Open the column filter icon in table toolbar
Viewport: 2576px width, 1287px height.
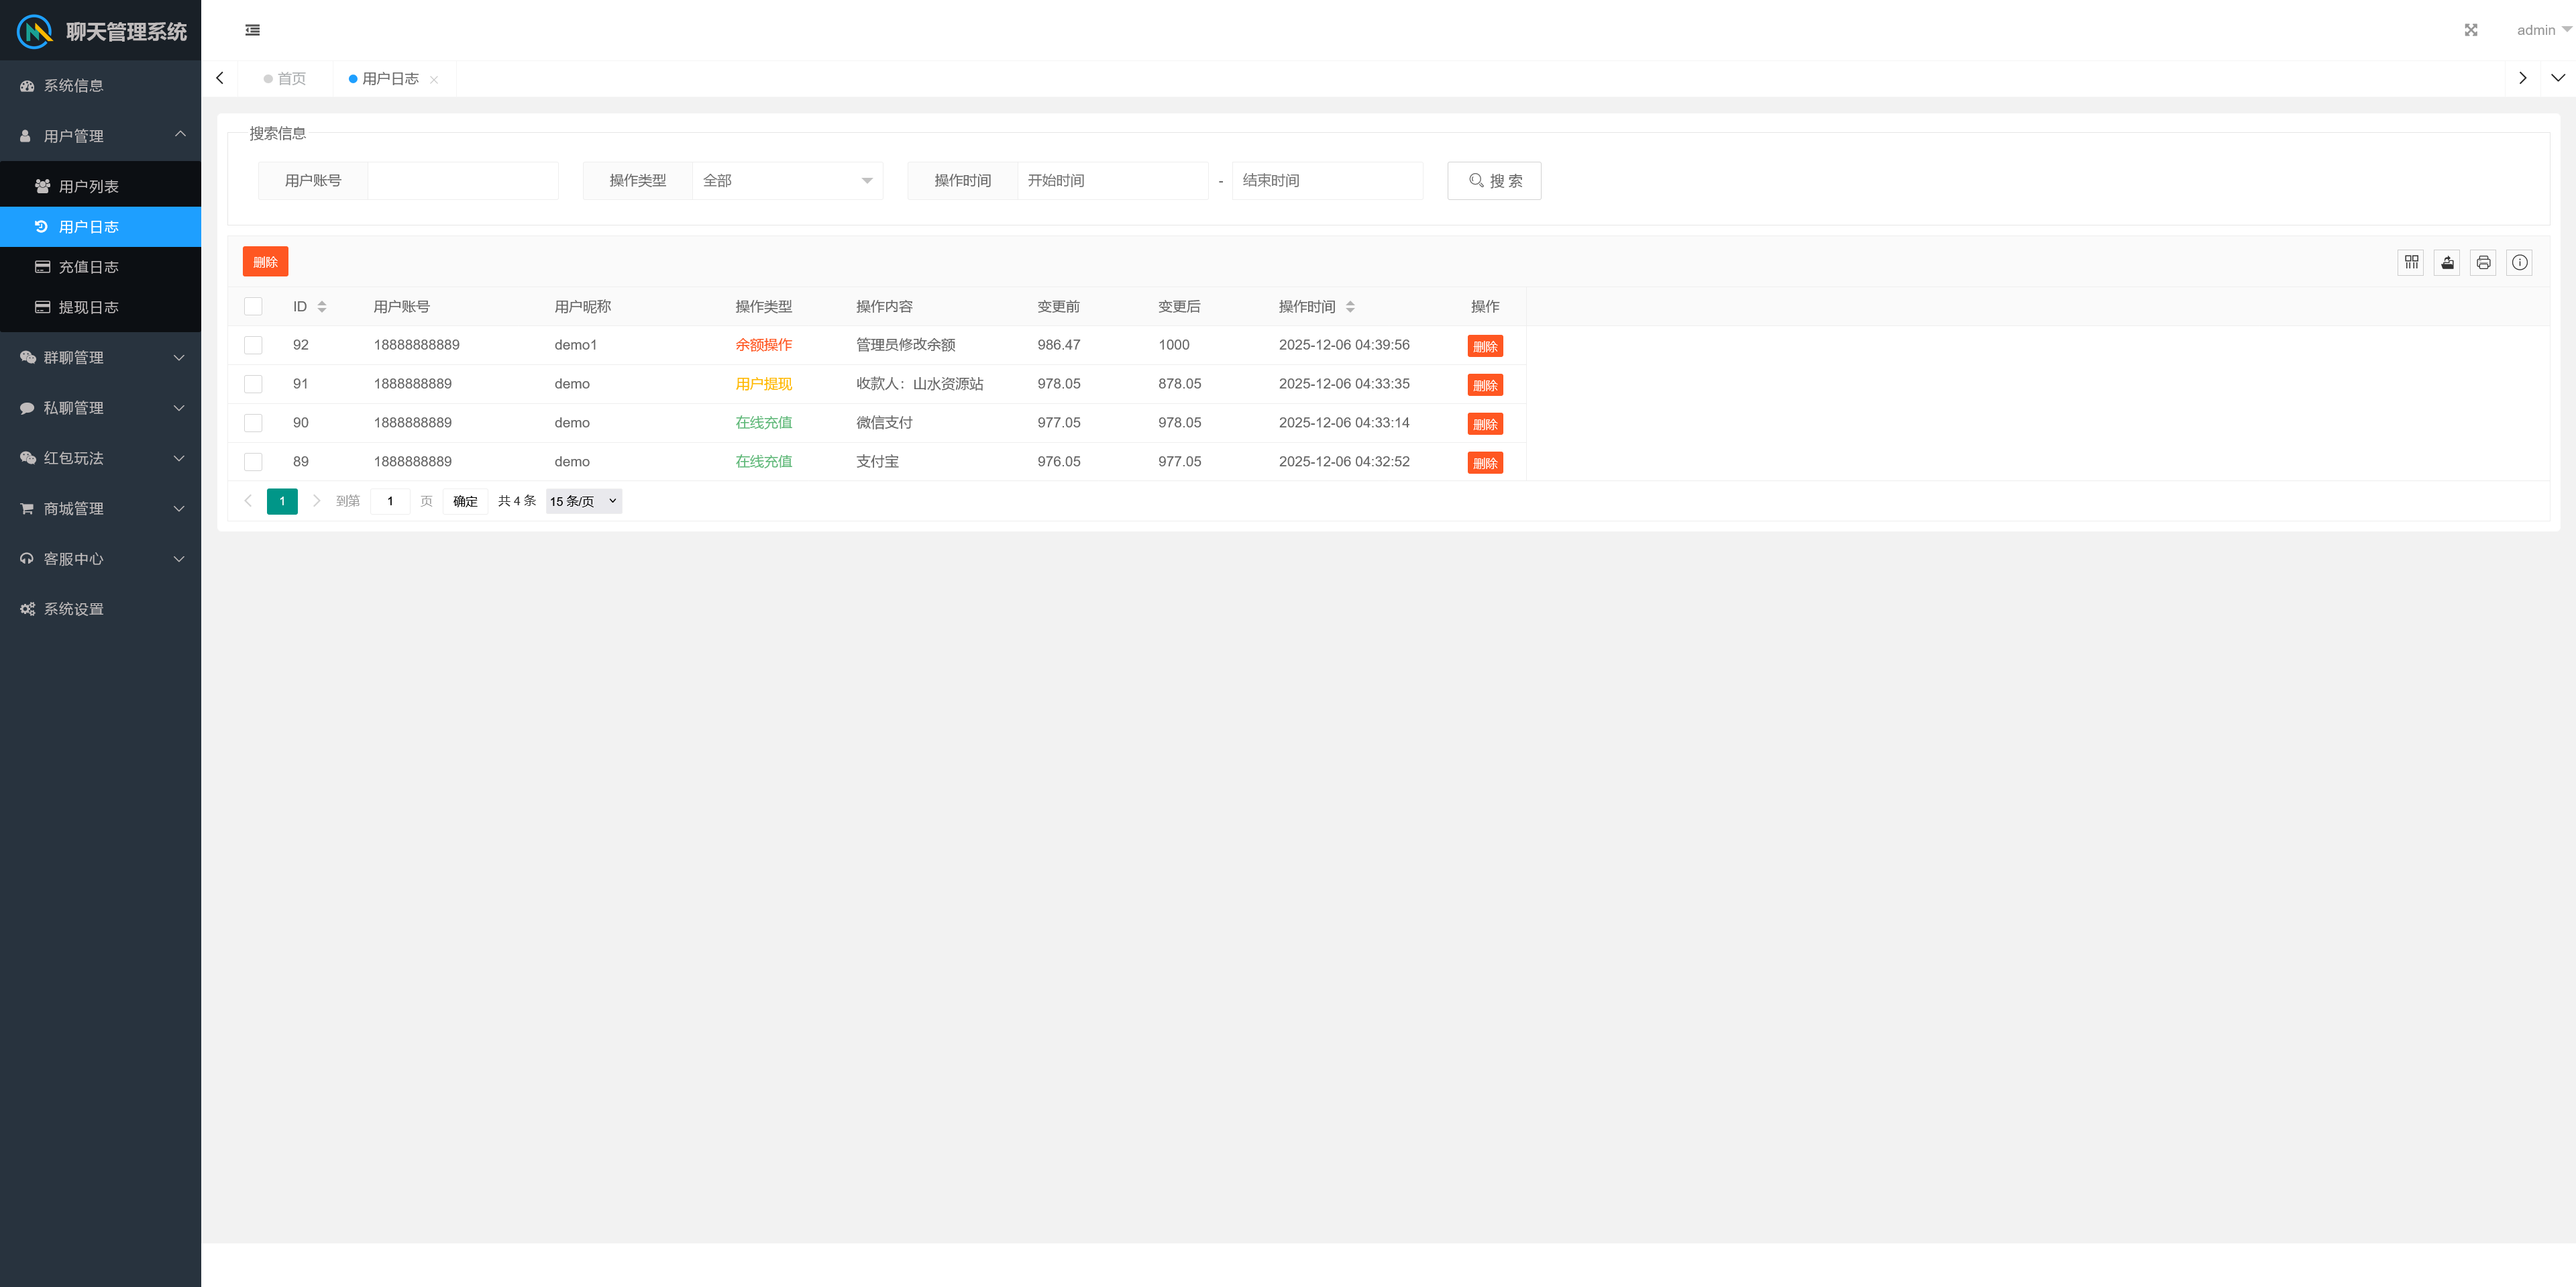click(x=2411, y=262)
